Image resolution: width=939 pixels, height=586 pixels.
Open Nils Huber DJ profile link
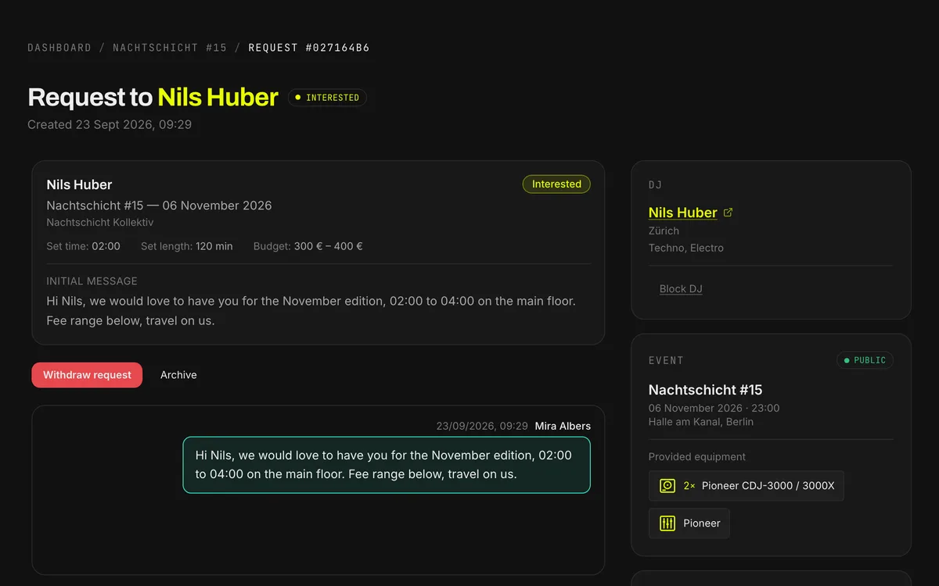coord(683,213)
